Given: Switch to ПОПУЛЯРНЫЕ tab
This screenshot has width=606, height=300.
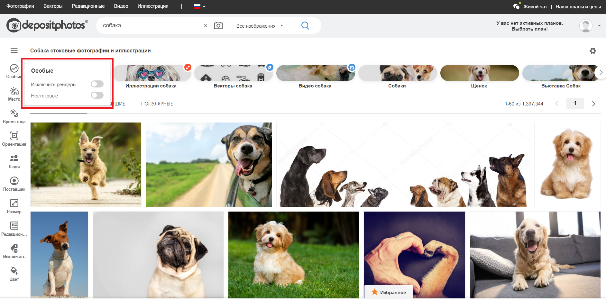Looking at the screenshot, I should click(x=157, y=104).
